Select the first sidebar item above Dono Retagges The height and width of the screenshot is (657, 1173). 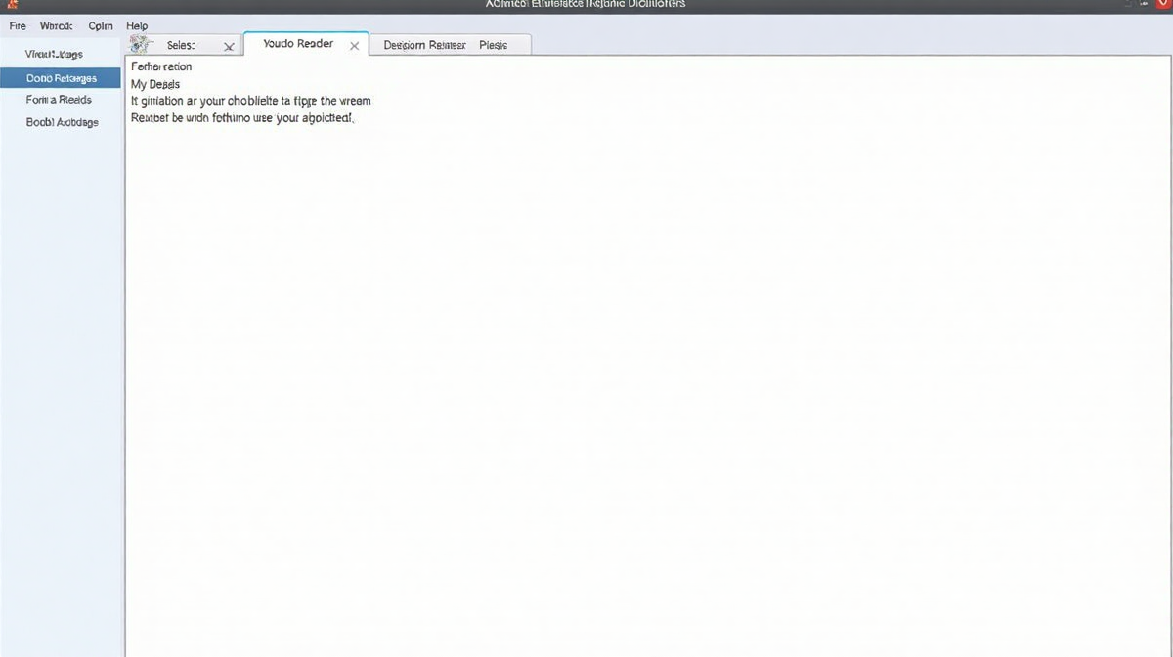click(x=54, y=55)
